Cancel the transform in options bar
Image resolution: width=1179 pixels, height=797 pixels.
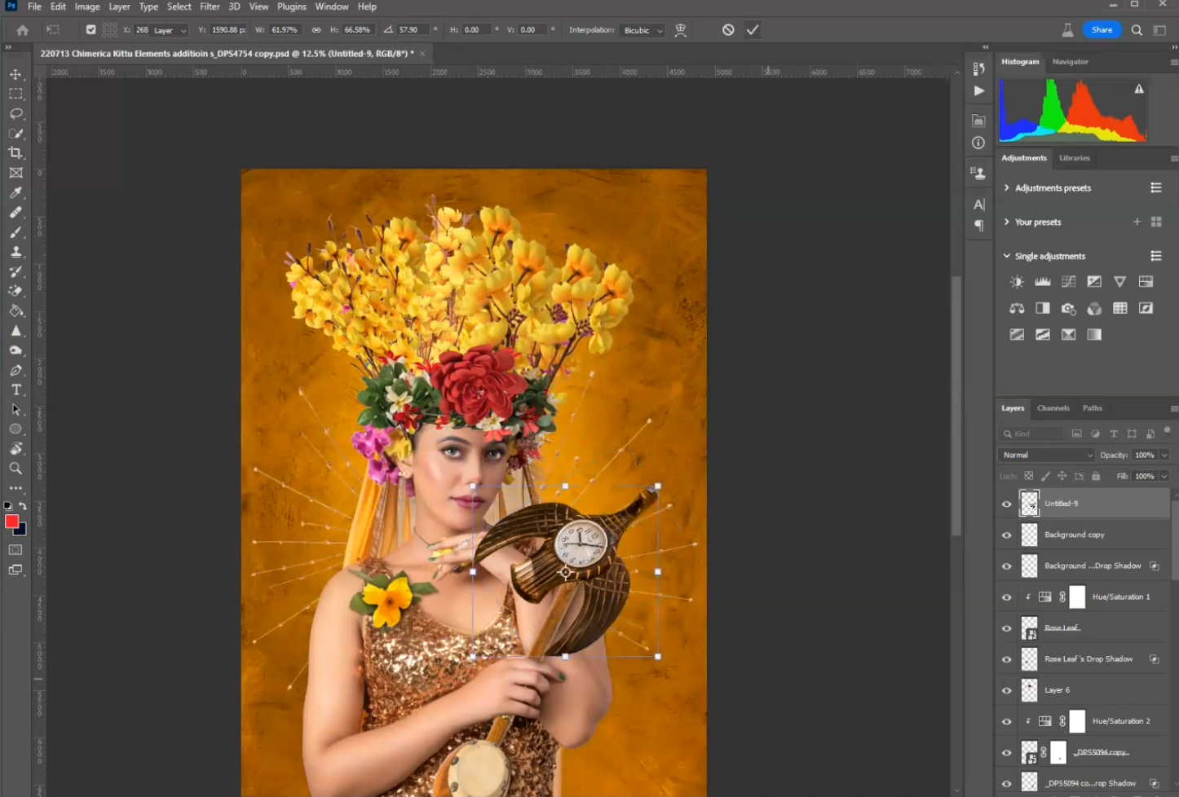728,30
